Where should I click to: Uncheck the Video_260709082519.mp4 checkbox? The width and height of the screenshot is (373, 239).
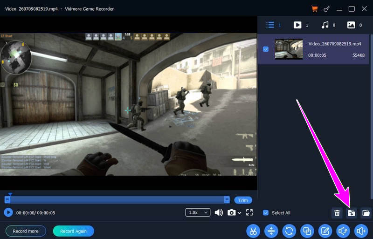tap(266, 49)
